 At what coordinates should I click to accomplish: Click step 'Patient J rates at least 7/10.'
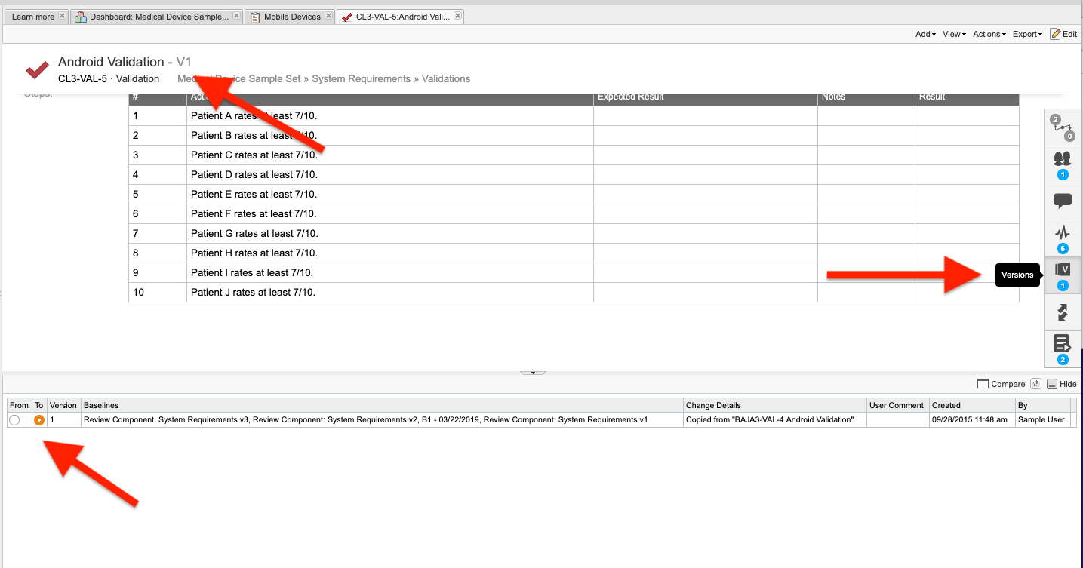253,292
